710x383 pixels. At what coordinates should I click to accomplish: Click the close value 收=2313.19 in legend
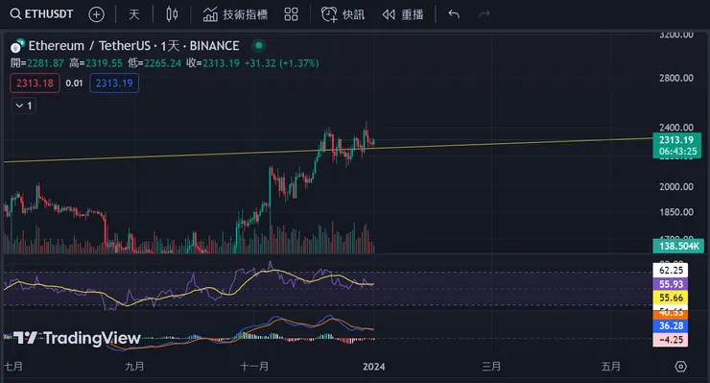tap(213, 63)
